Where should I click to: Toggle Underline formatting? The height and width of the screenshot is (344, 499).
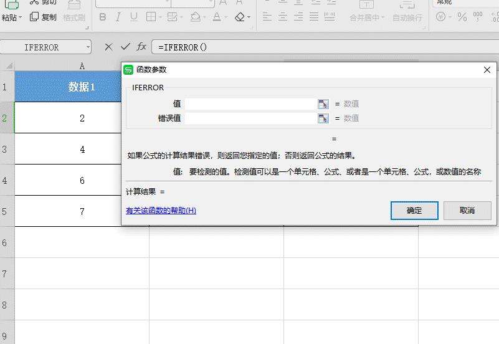point(134,17)
